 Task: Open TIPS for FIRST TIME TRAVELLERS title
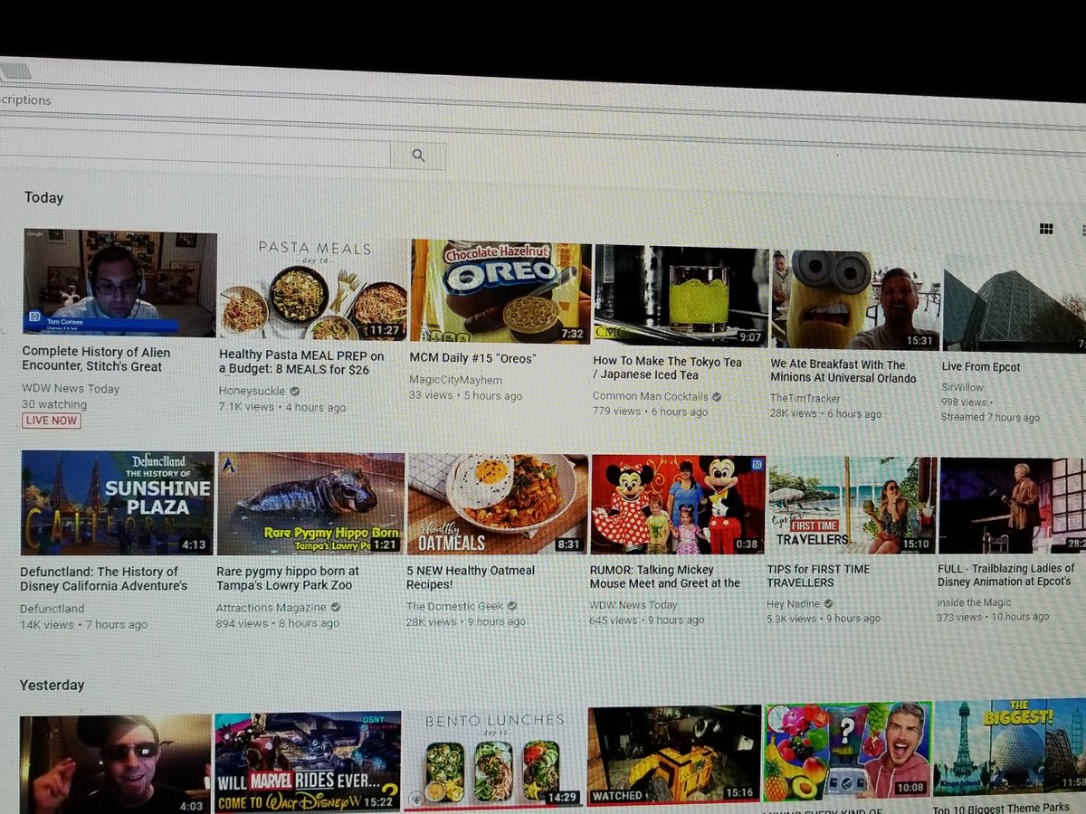(x=819, y=575)
